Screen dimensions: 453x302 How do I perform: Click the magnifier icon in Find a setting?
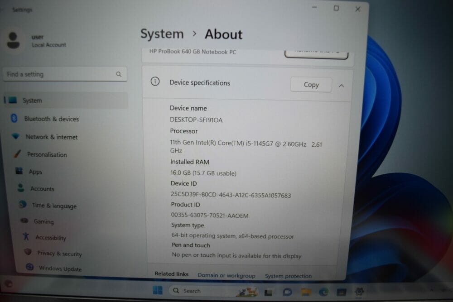(119, 74)
